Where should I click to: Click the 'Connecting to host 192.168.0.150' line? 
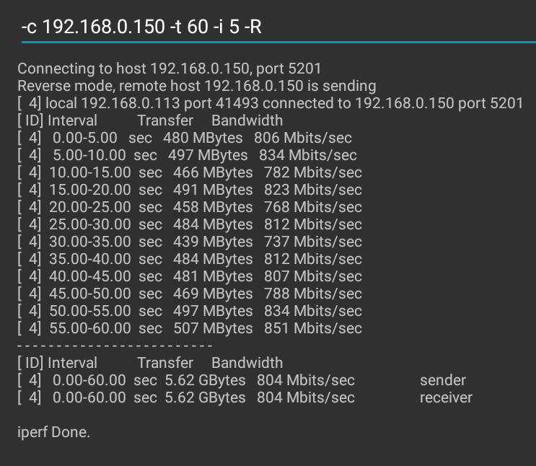(x=169, y=69)
